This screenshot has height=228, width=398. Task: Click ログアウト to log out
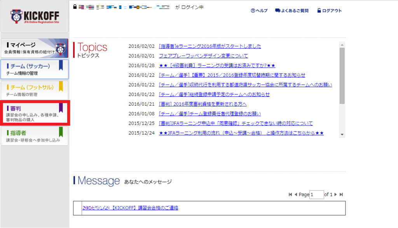330,10
